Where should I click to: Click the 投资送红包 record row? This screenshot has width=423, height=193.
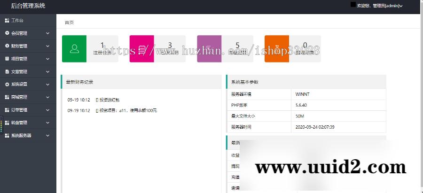(94, 100)
